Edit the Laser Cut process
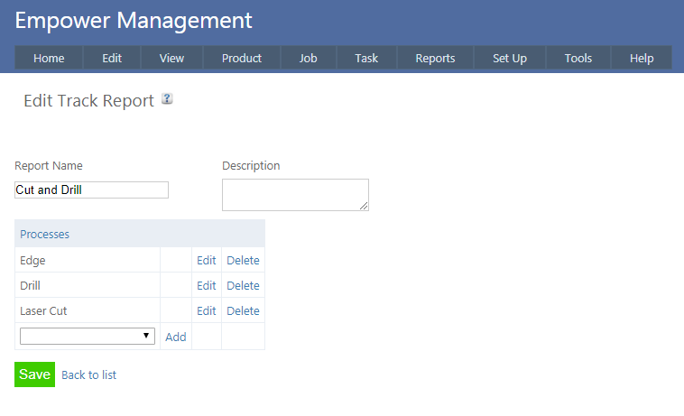Screen dimensions: 684x416 click(x=207, y=311)
